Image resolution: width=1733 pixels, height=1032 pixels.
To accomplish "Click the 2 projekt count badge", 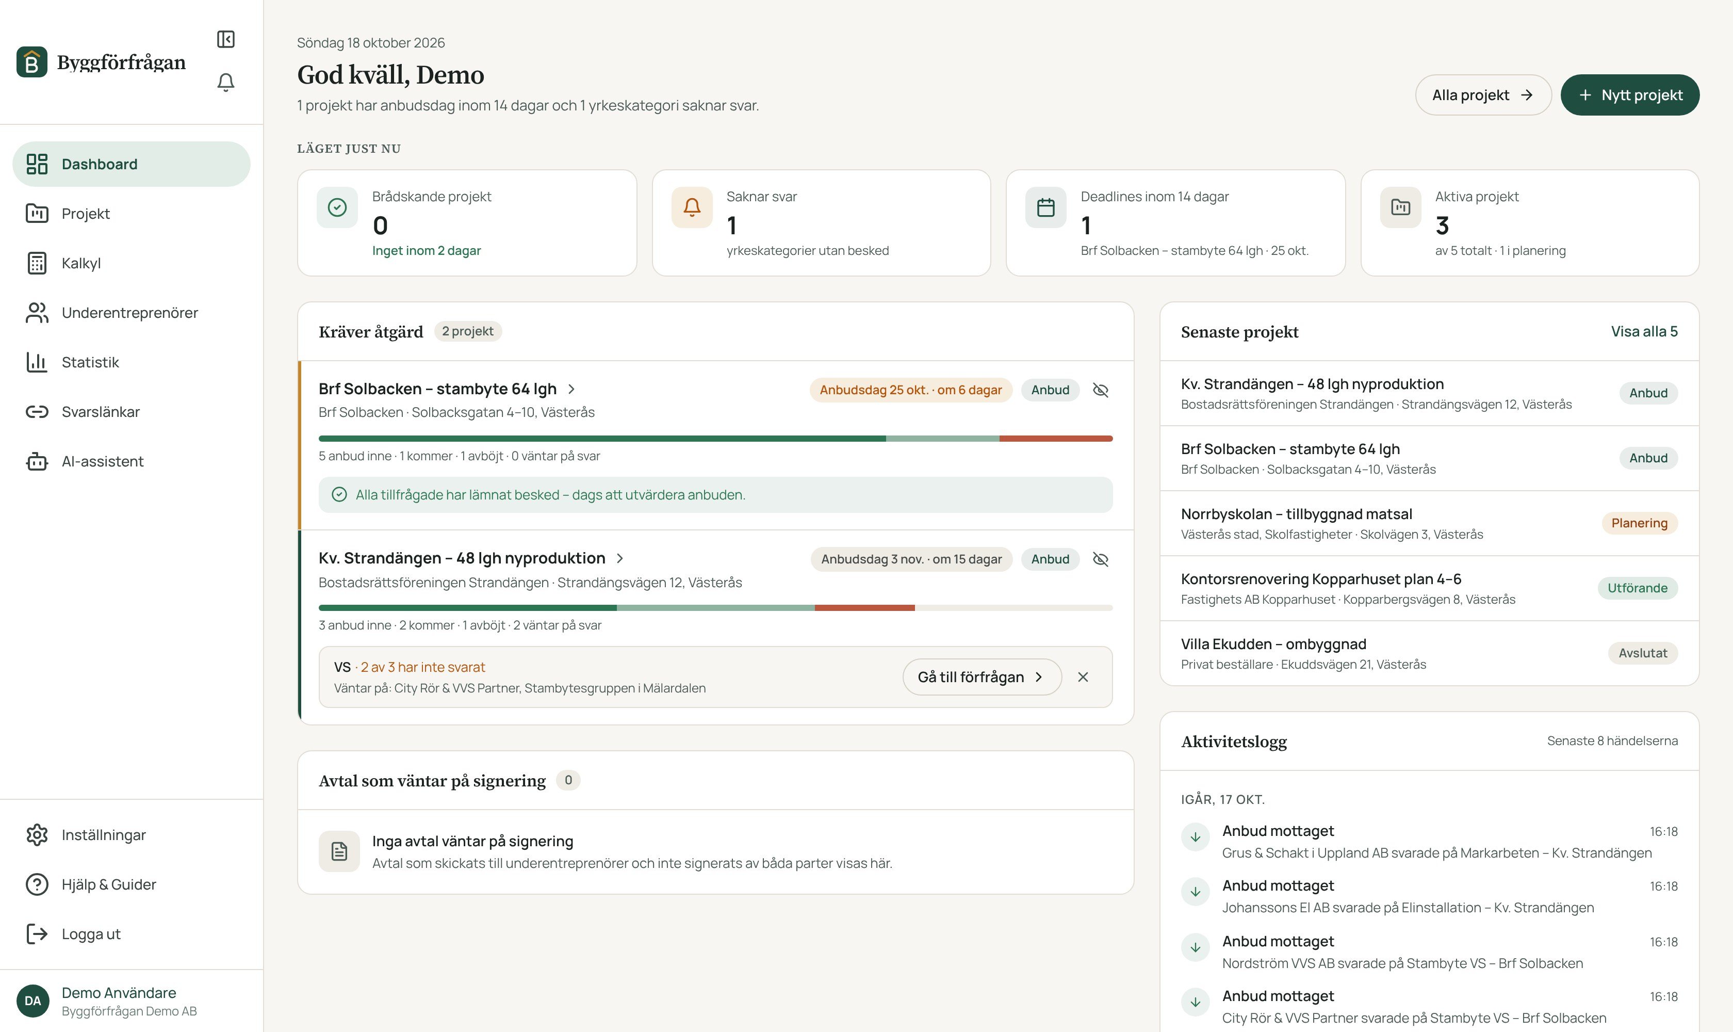I will [468, 331].
